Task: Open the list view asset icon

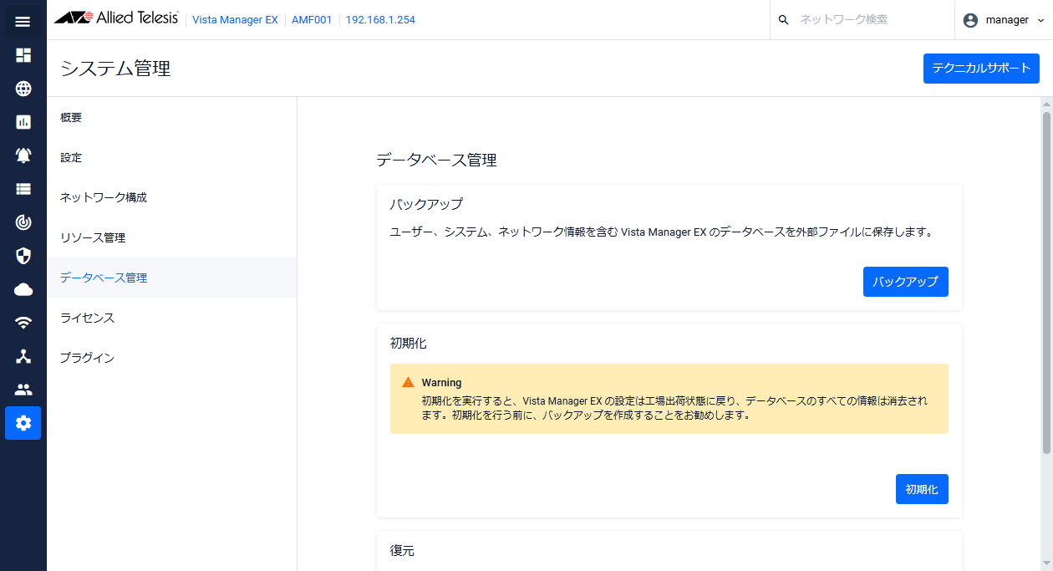Action: coord(23,189)
